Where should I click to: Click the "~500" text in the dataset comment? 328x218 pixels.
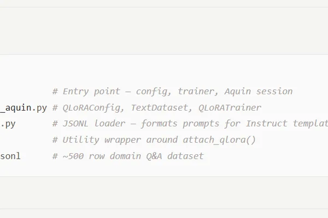click(x=73, y=156)
